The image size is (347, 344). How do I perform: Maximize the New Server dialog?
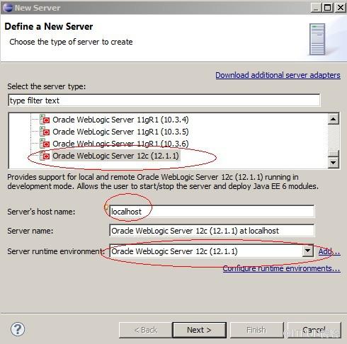click(x=327, y=8)
